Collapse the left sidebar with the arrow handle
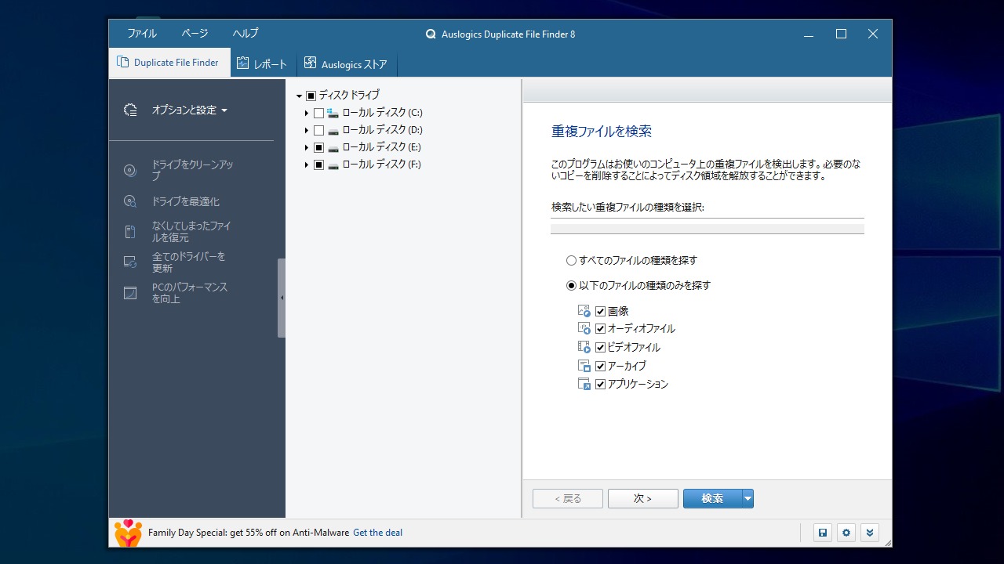This screenshot has height=564, width=1004. point(282,298)
